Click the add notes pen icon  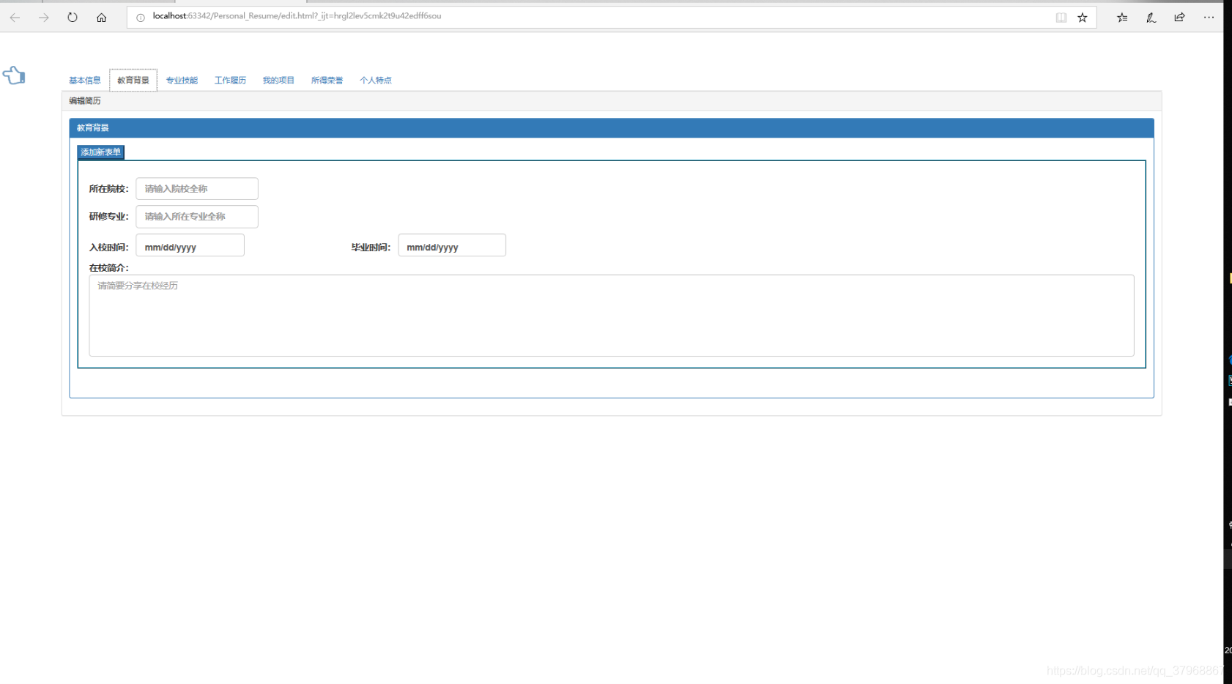tap(1151, 18)
